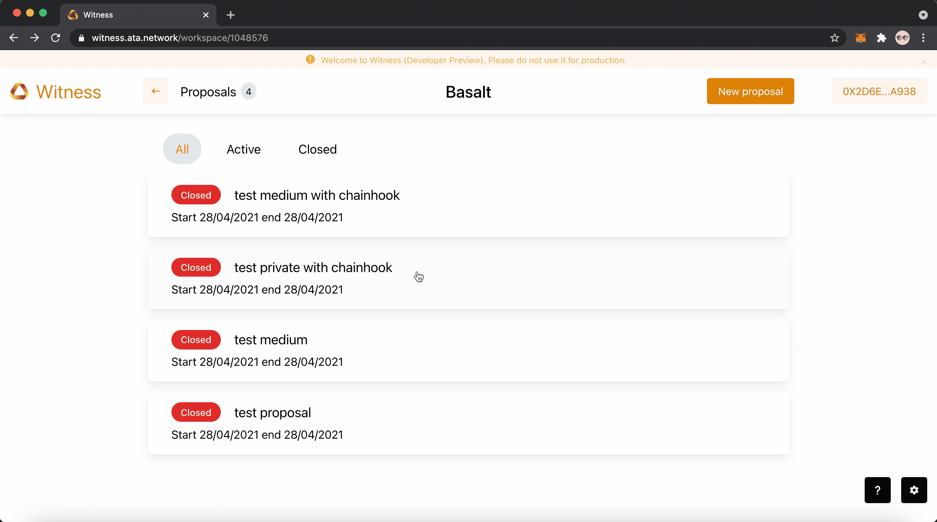Click the Witness tab favicon
This screenshot has width=937, height=522.
coord(73,15)
